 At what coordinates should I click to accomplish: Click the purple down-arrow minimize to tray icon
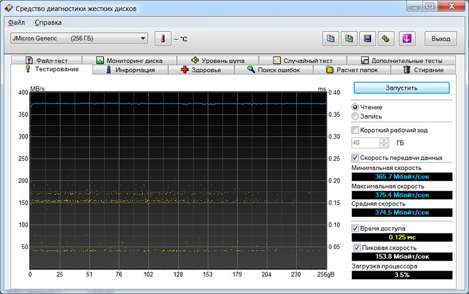(x=406, y=39)
